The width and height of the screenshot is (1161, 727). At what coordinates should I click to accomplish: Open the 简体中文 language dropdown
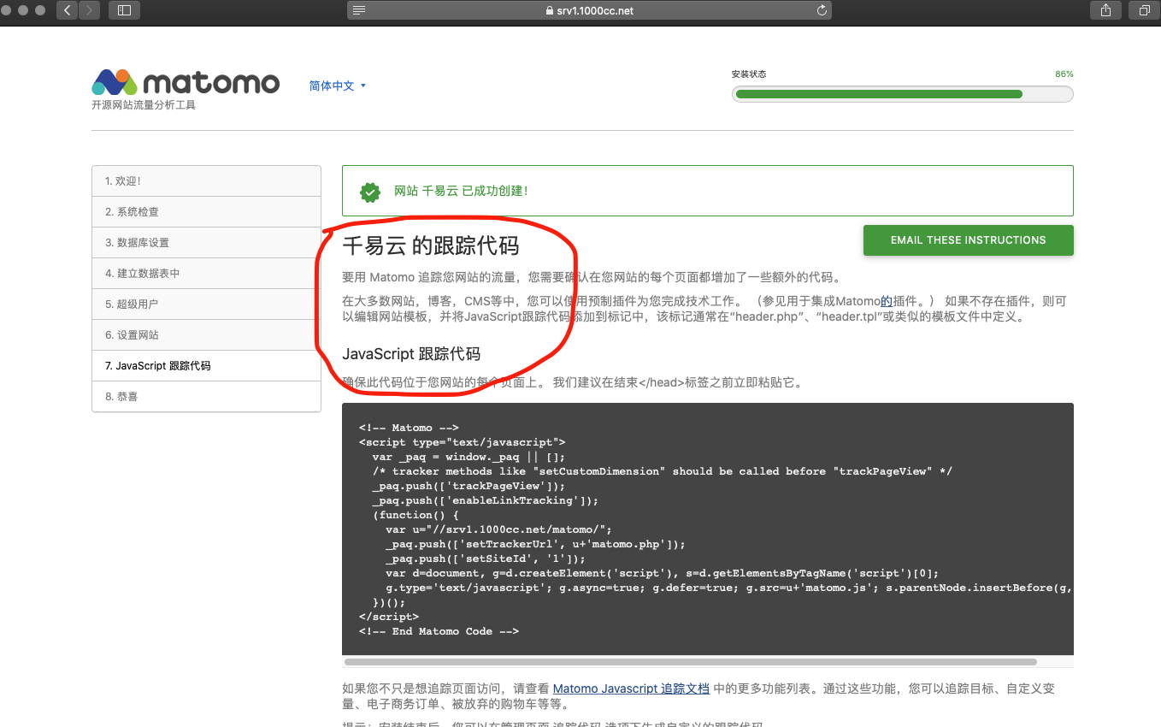pyautogui.click(x=338, y=86)
